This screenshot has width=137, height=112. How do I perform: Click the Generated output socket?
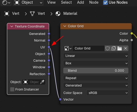pyautogui.click(x=49, y=34)
